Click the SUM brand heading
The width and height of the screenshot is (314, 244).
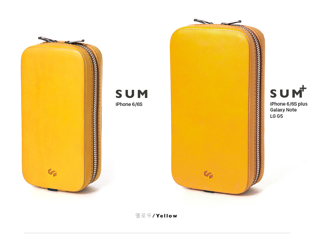click(132, 94)
